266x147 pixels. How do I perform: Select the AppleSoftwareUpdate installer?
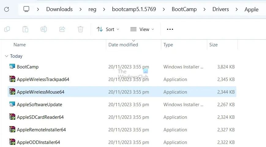coord(39,105)
